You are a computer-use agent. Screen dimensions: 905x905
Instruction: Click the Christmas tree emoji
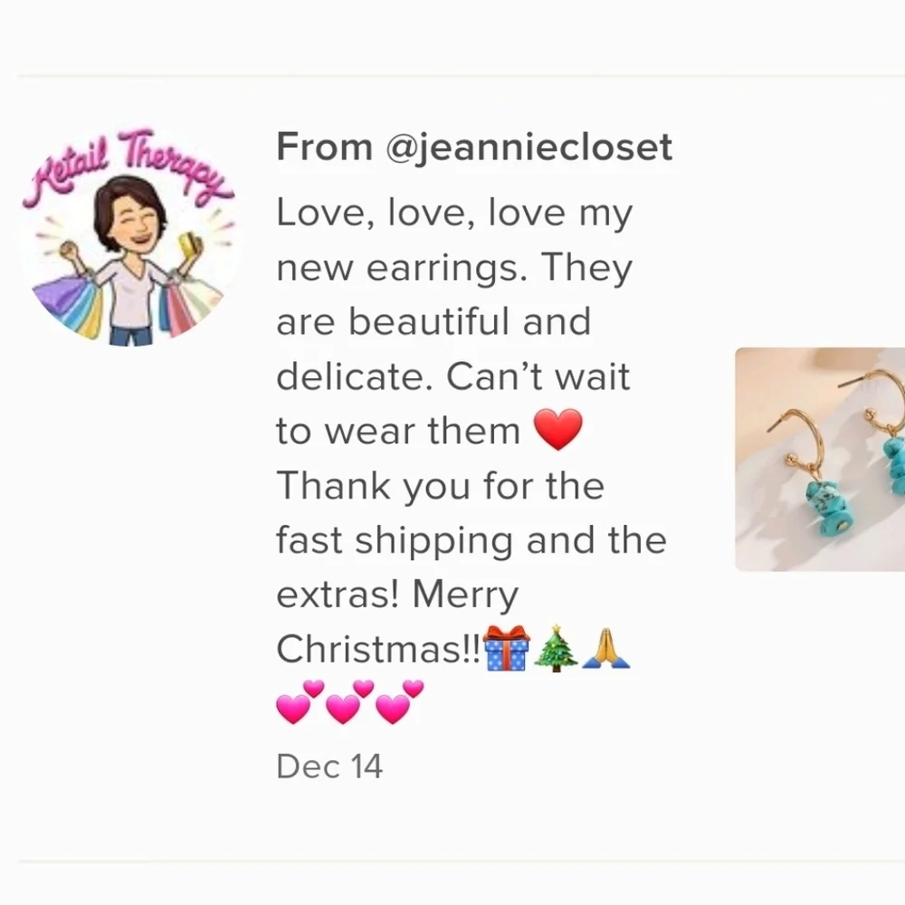point(556,648)
